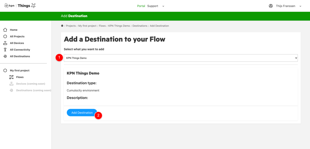Click the All Destinations arrow icon
Viewport: 310px width, 149px height.
click(5, 56)
